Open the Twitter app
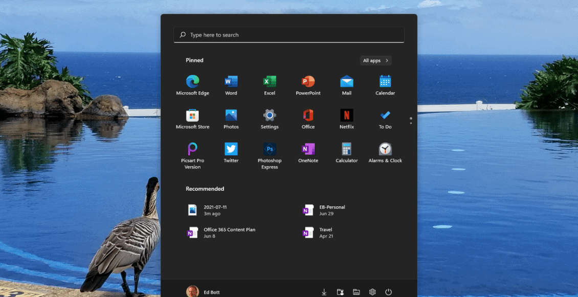The width and height of the screenshot is (578, 297). point(231,153)
